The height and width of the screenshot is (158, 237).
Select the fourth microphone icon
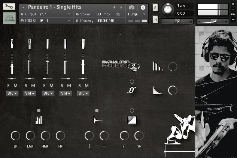pos(65,44)
